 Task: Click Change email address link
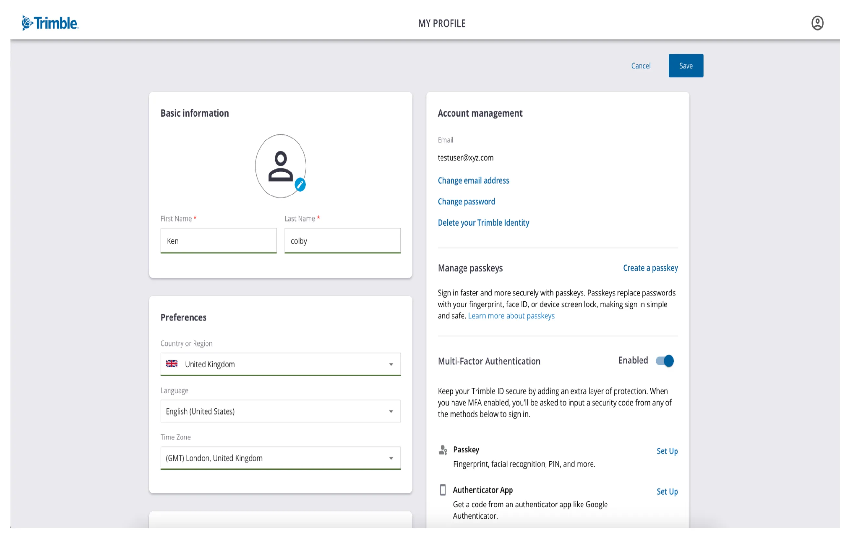pos(473,180)
